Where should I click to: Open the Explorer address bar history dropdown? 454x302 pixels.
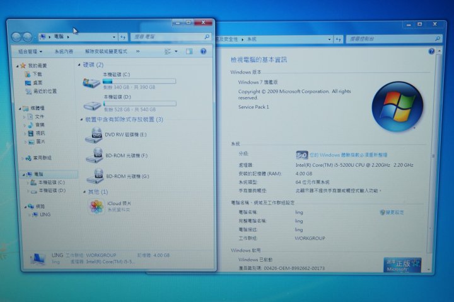(x=113, y=37)
